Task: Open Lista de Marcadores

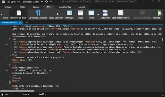Action: pos(121,15)
